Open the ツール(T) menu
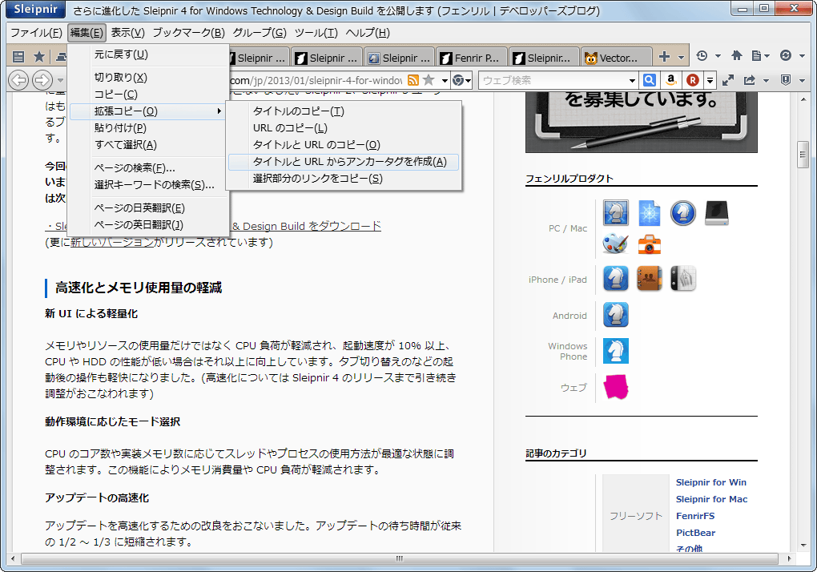 (316, 33)
